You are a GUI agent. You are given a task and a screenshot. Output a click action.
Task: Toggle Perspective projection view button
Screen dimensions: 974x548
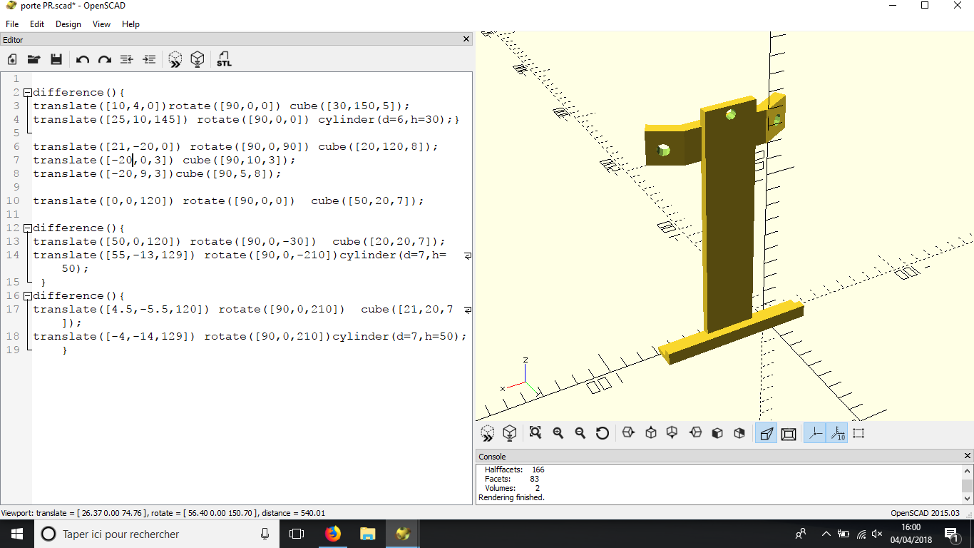pos(766,433)
